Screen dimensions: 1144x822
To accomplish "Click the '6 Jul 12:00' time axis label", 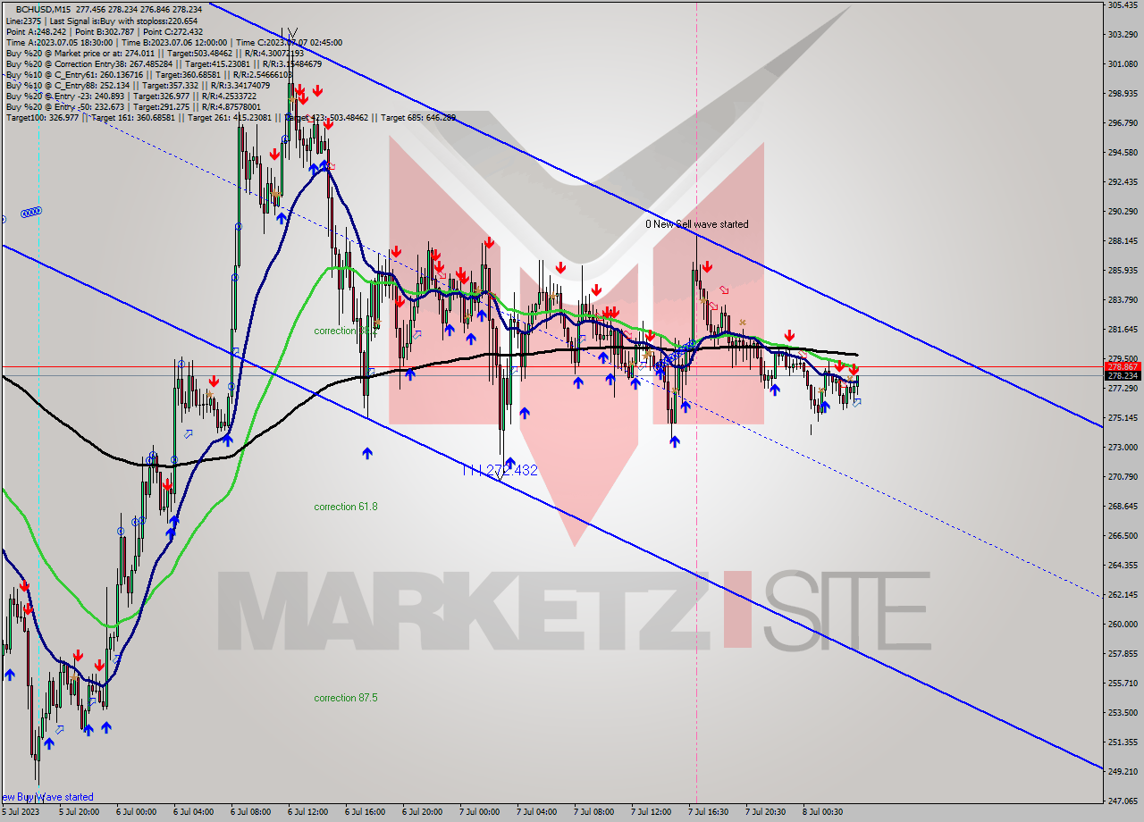I will click(x=308, y=813).
